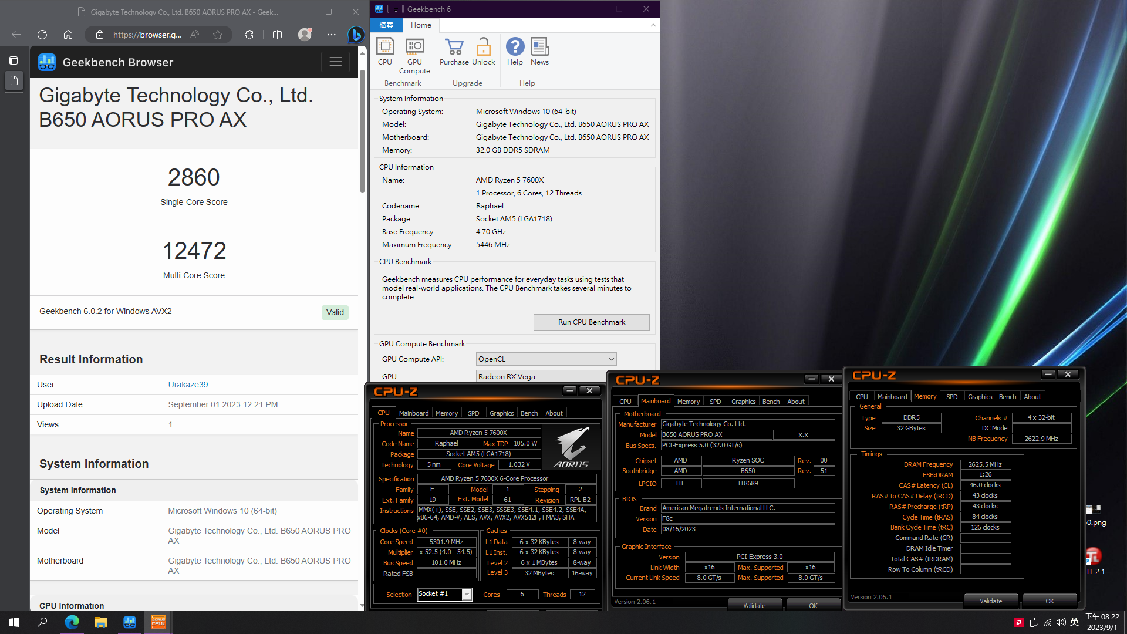Click the Geekbench Browser logo
1127x634 pixels.
[47, 62]
